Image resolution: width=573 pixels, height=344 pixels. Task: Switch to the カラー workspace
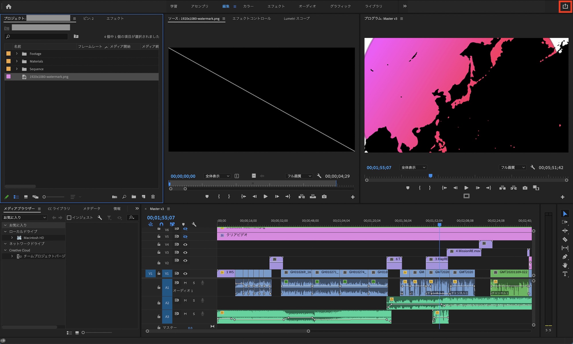[248, 6]
